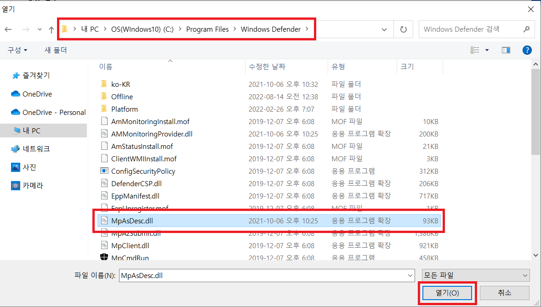This screenshot has width=541, height=307.
Task: Click the file name 'ConfigSecurityPolicy'
Action: 143,171
